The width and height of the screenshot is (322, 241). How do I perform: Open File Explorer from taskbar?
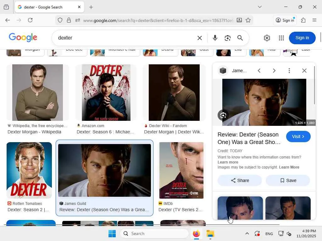click(x=210, y=233)
